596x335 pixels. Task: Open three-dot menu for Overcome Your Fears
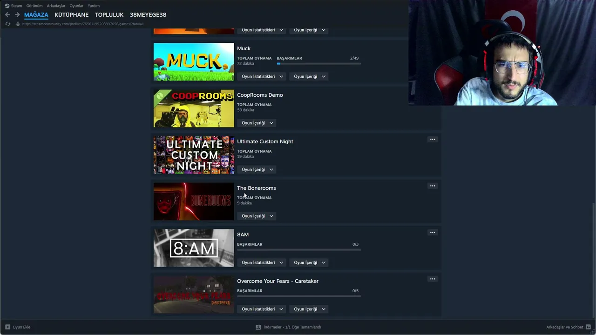(x=433, y=279)
